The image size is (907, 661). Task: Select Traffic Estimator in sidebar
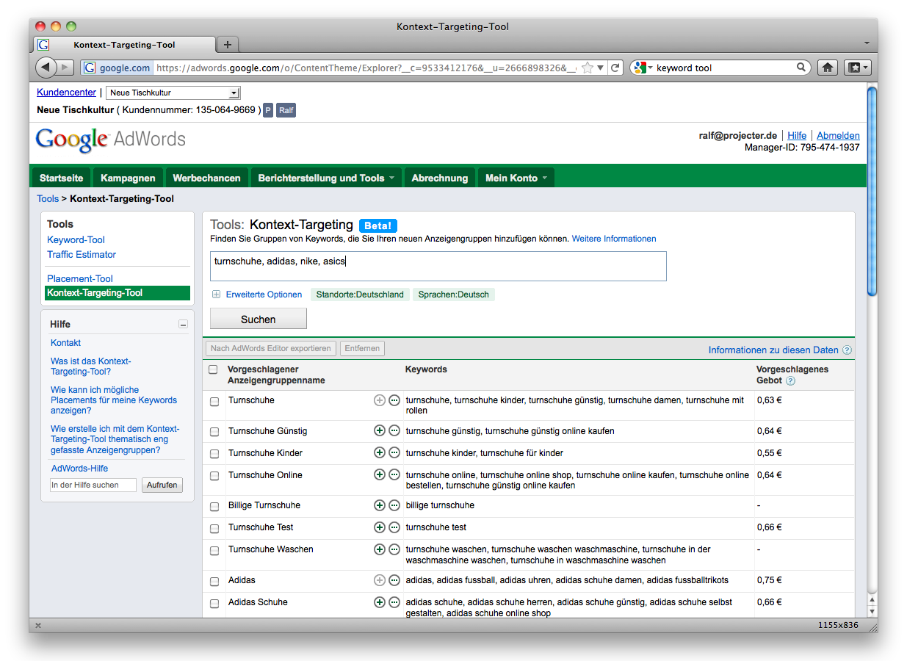coord(82,255)
